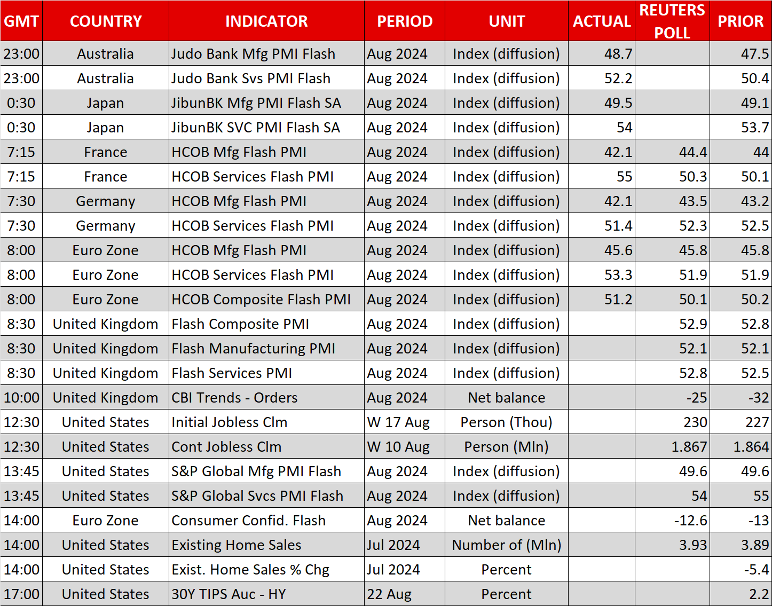Select the Judo Bank Svs PMI Flash cell

pyautogui.click(x=266, y=78)
